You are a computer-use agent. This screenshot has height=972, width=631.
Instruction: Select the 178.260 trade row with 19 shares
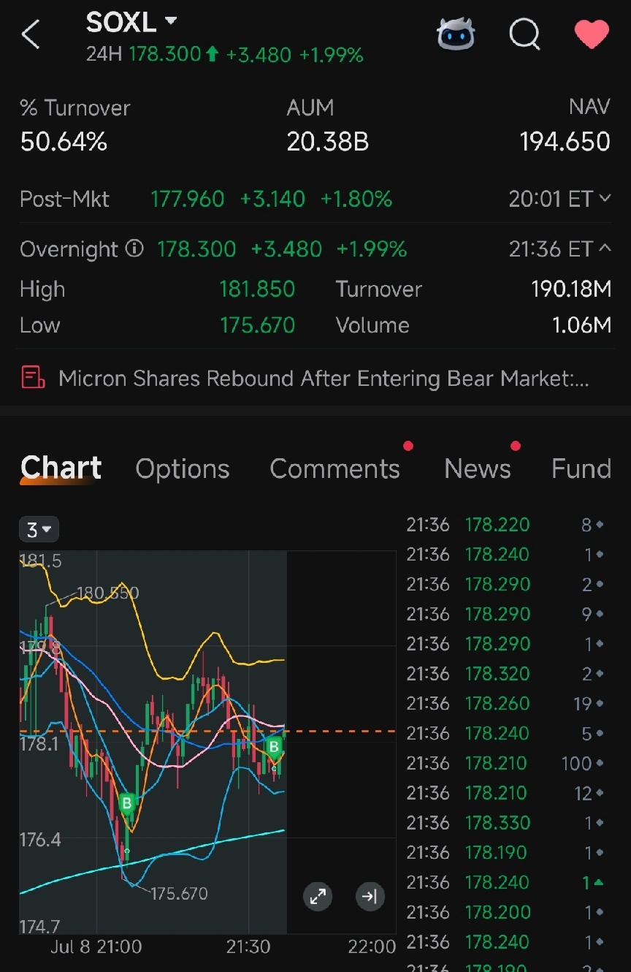tap(505, 704)
